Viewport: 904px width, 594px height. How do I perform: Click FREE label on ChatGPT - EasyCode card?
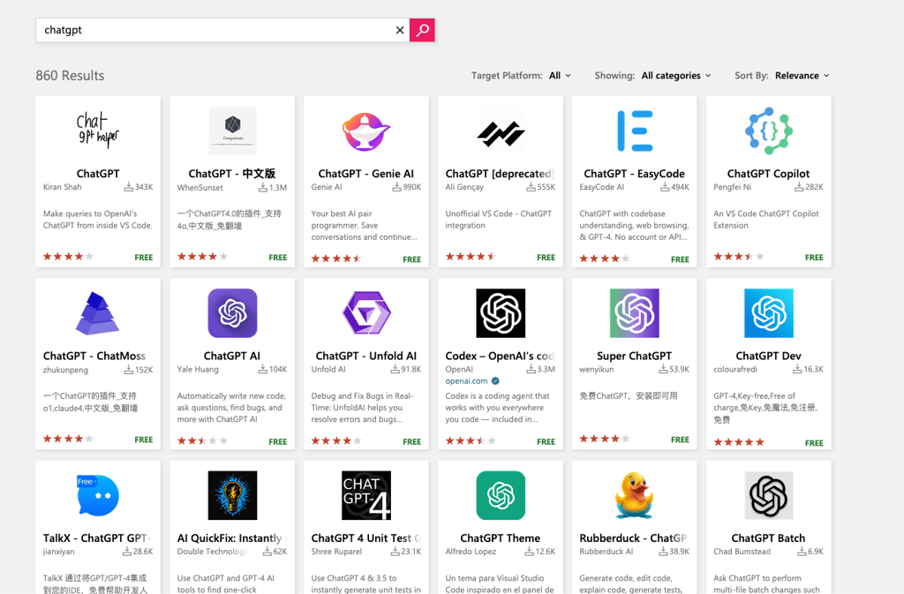680,259
